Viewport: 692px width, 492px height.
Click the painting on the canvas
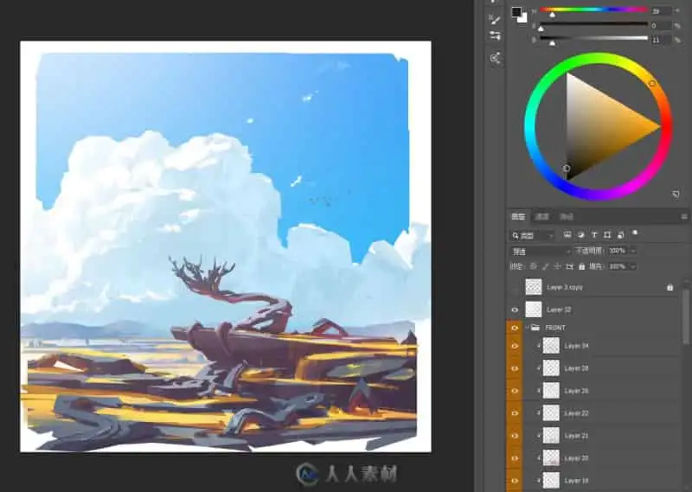(226, 246)
